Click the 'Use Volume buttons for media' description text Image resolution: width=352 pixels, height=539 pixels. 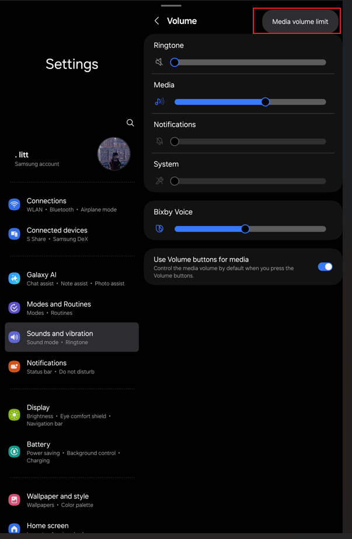click(x=224, y=272)
